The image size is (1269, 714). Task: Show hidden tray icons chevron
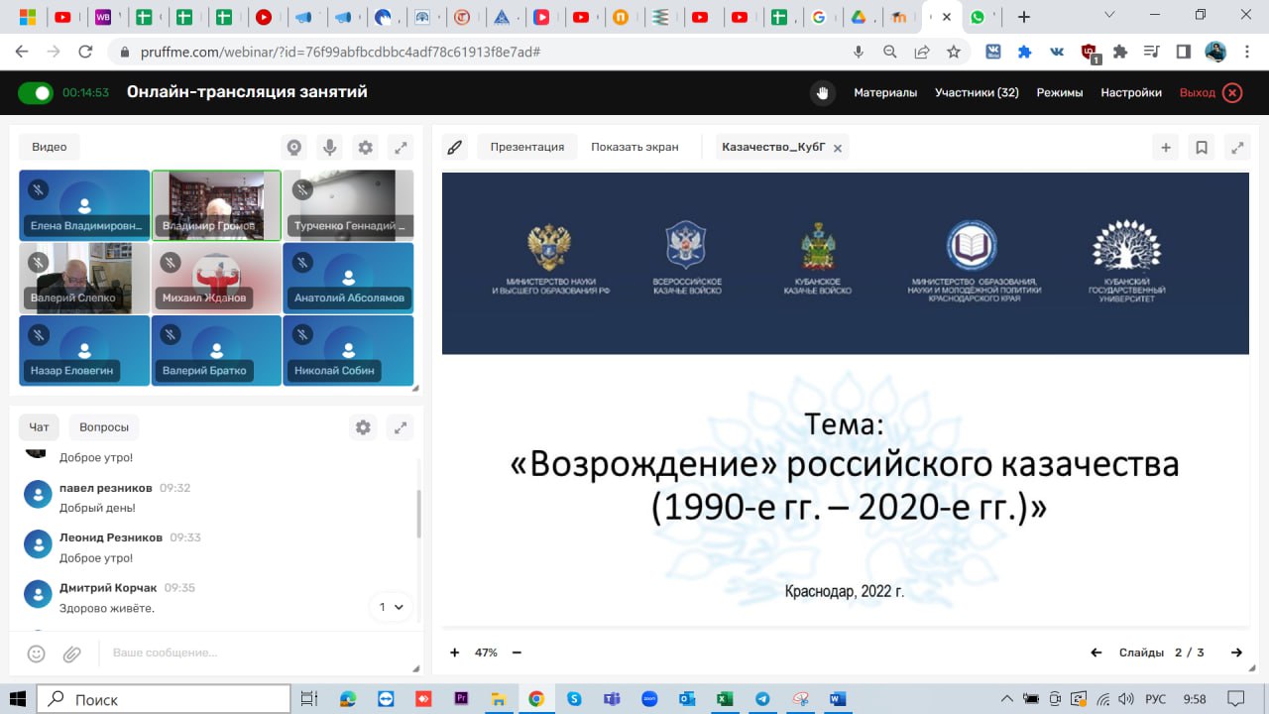click(1008, 699)
